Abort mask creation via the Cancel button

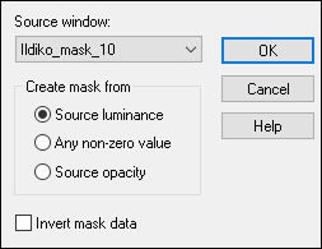pyautogui.click(x=267, y=89)
